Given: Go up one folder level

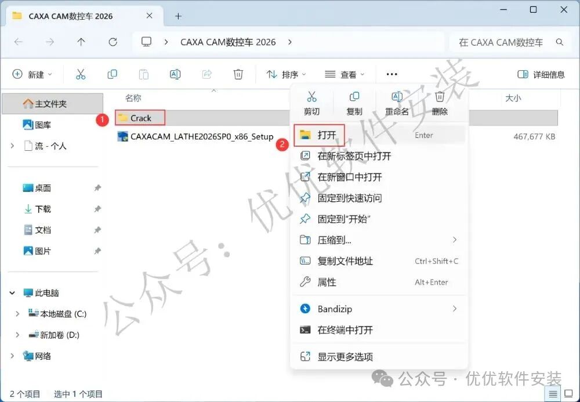Looking at the screenshot, I should pos(81,42).
